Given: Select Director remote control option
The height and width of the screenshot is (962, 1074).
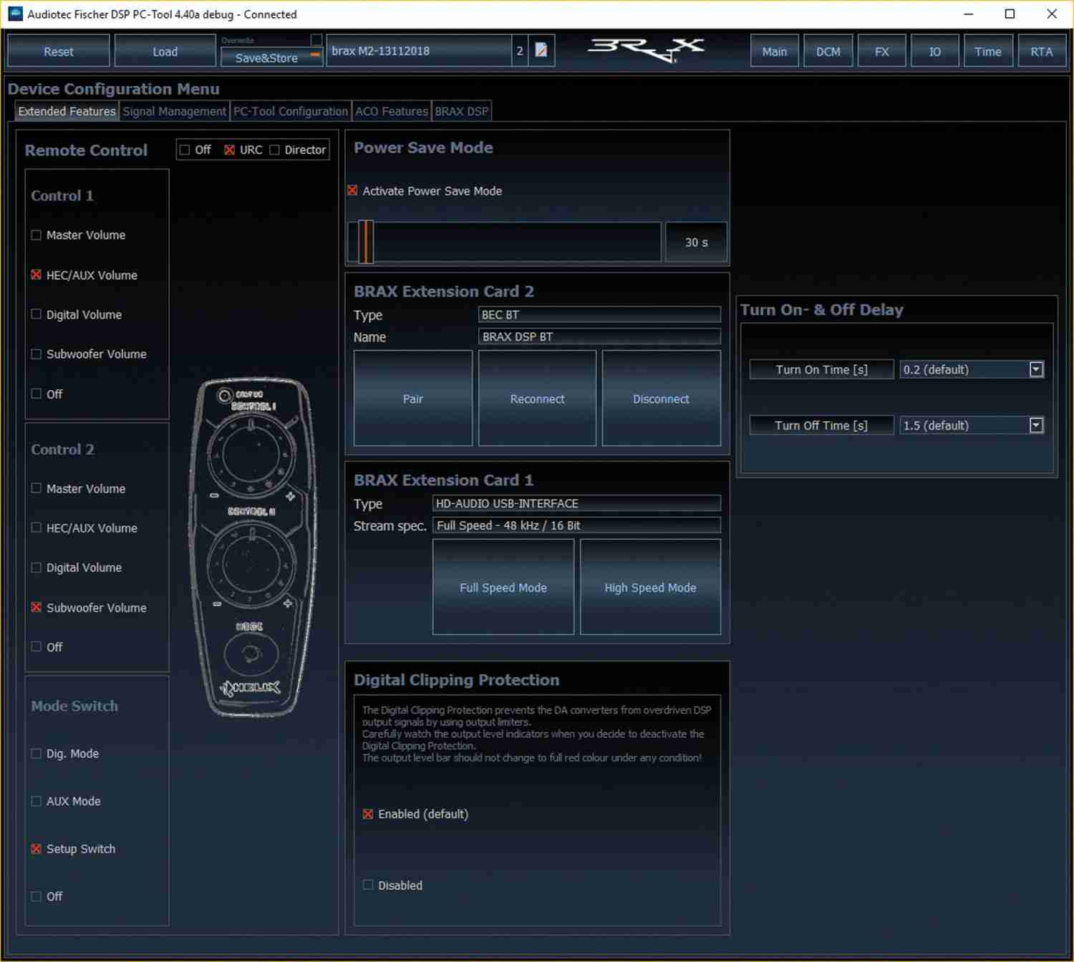Looking at the screenshot, I should coord(275,150).
